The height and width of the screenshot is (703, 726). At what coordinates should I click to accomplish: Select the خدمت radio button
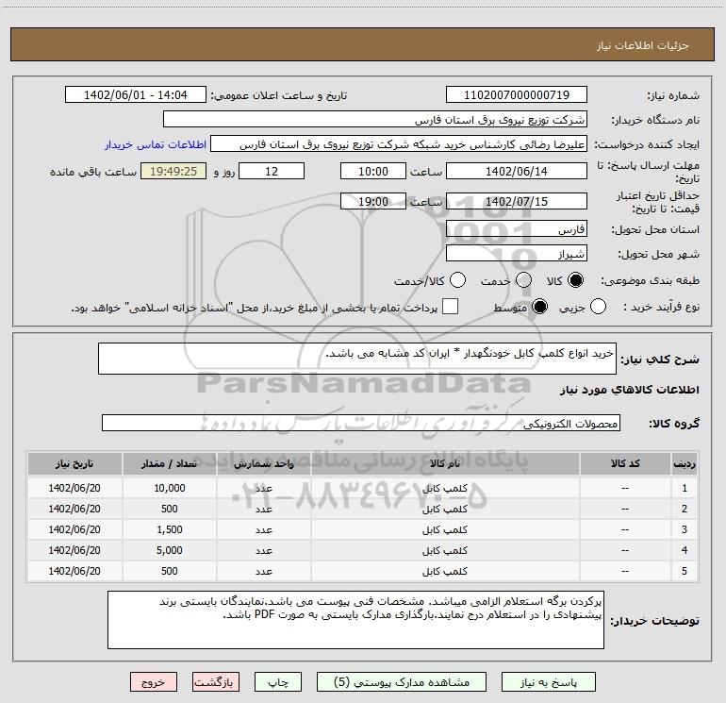(523, 280)
